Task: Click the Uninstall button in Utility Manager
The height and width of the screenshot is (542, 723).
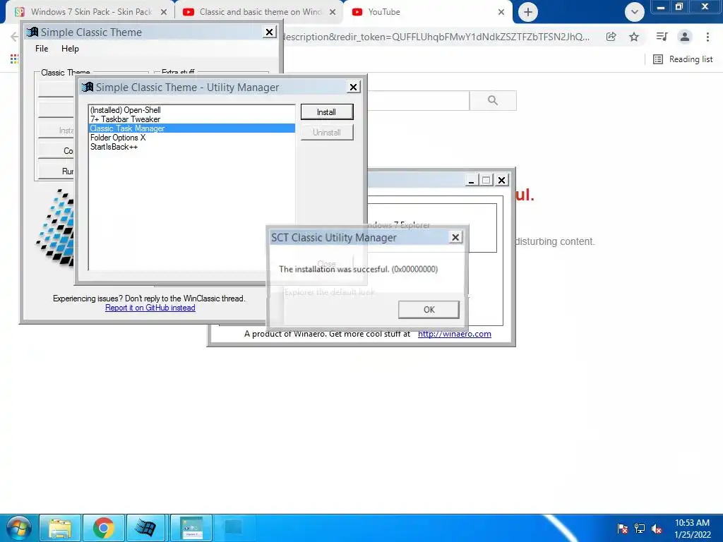Action: (x=326, y=132)
